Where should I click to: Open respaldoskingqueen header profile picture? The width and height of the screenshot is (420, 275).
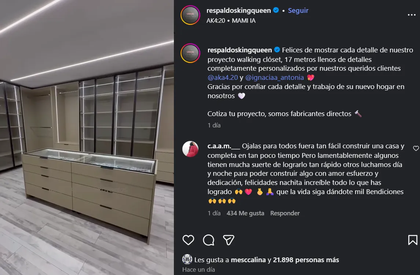(190, 15)
